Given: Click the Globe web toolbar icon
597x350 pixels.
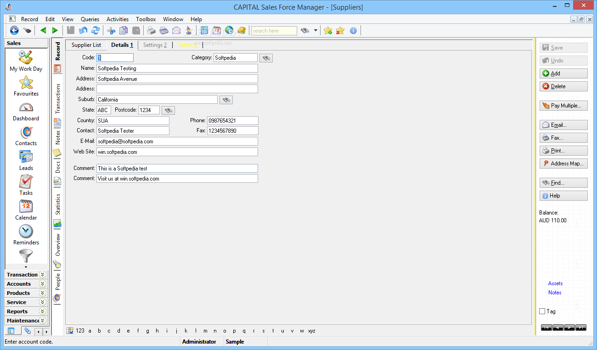Looking at the screenshot, I should pyautogui.click(x=229, y=30).
